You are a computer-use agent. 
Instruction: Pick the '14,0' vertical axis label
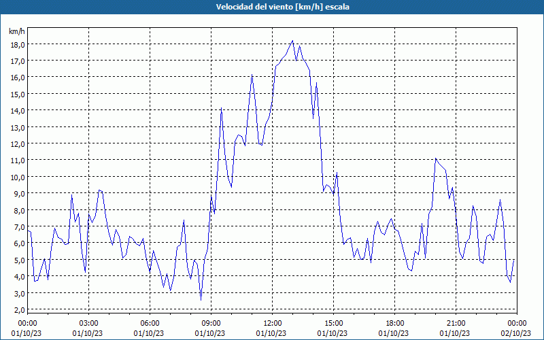click(x=17, y=112)
